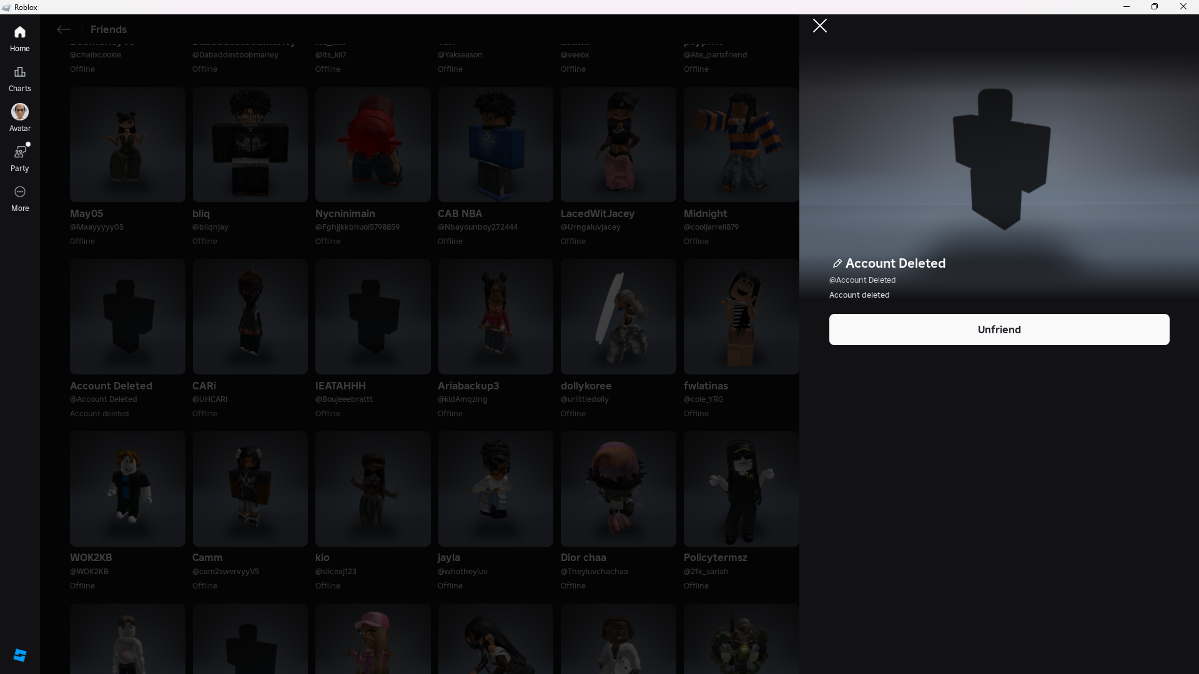Click the Friends page title
Image resolution: width=1199 pixels, height=674 pixels.
pos(108,29)
